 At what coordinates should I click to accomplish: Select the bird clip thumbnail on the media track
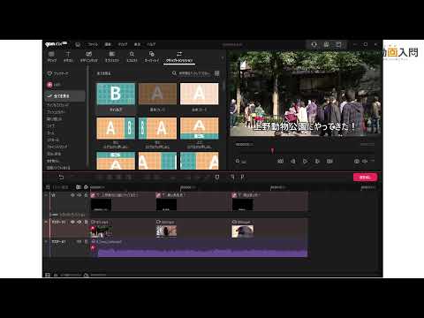243,231
